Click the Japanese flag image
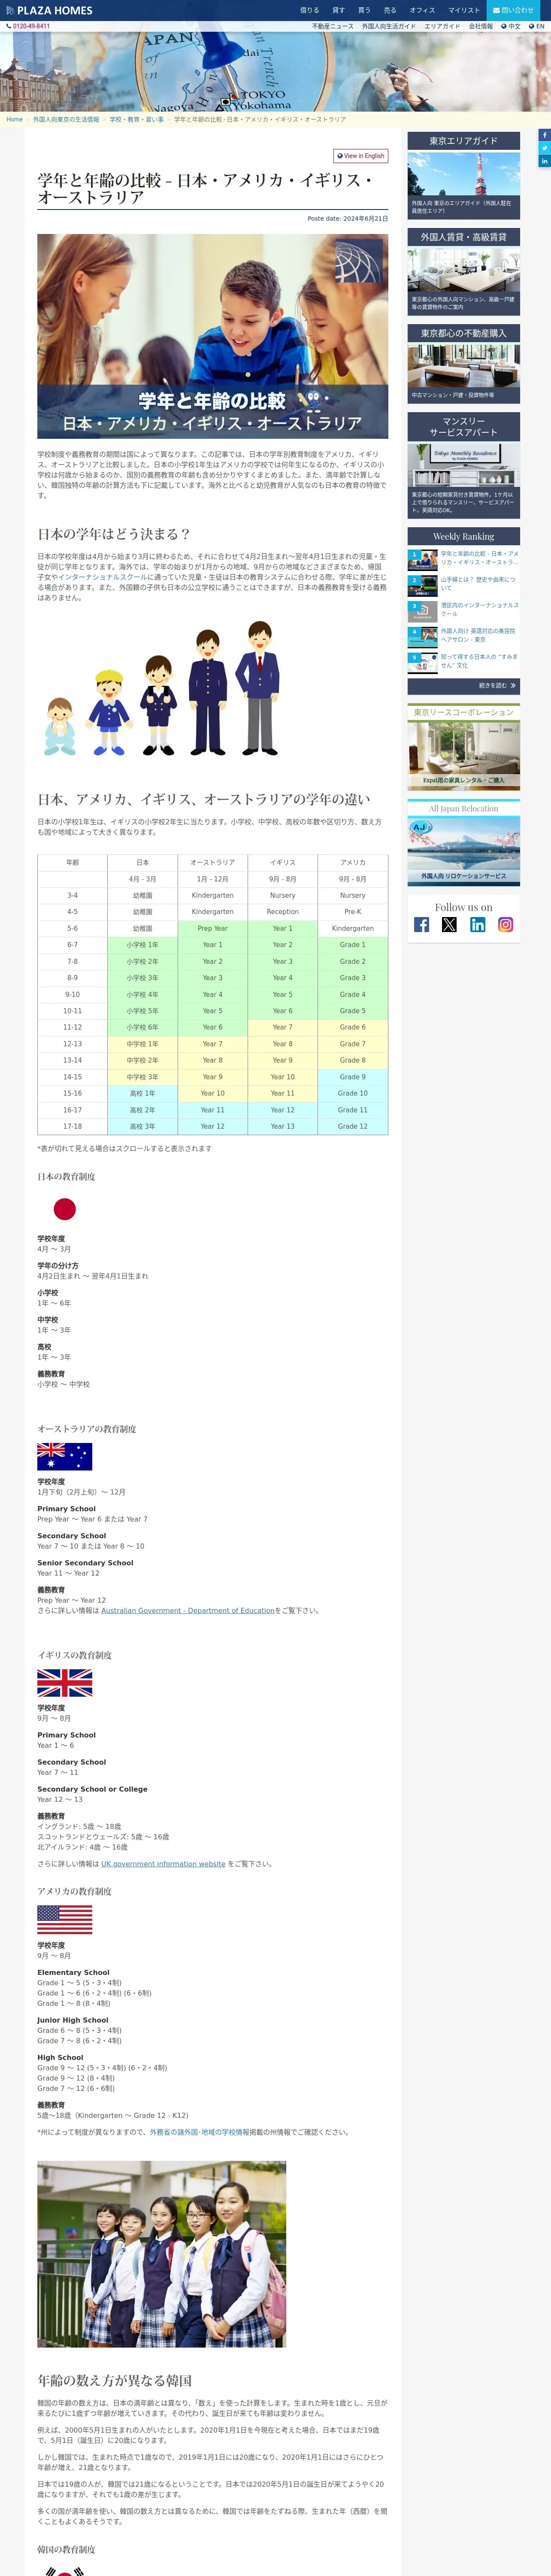 coord(64,1209)
